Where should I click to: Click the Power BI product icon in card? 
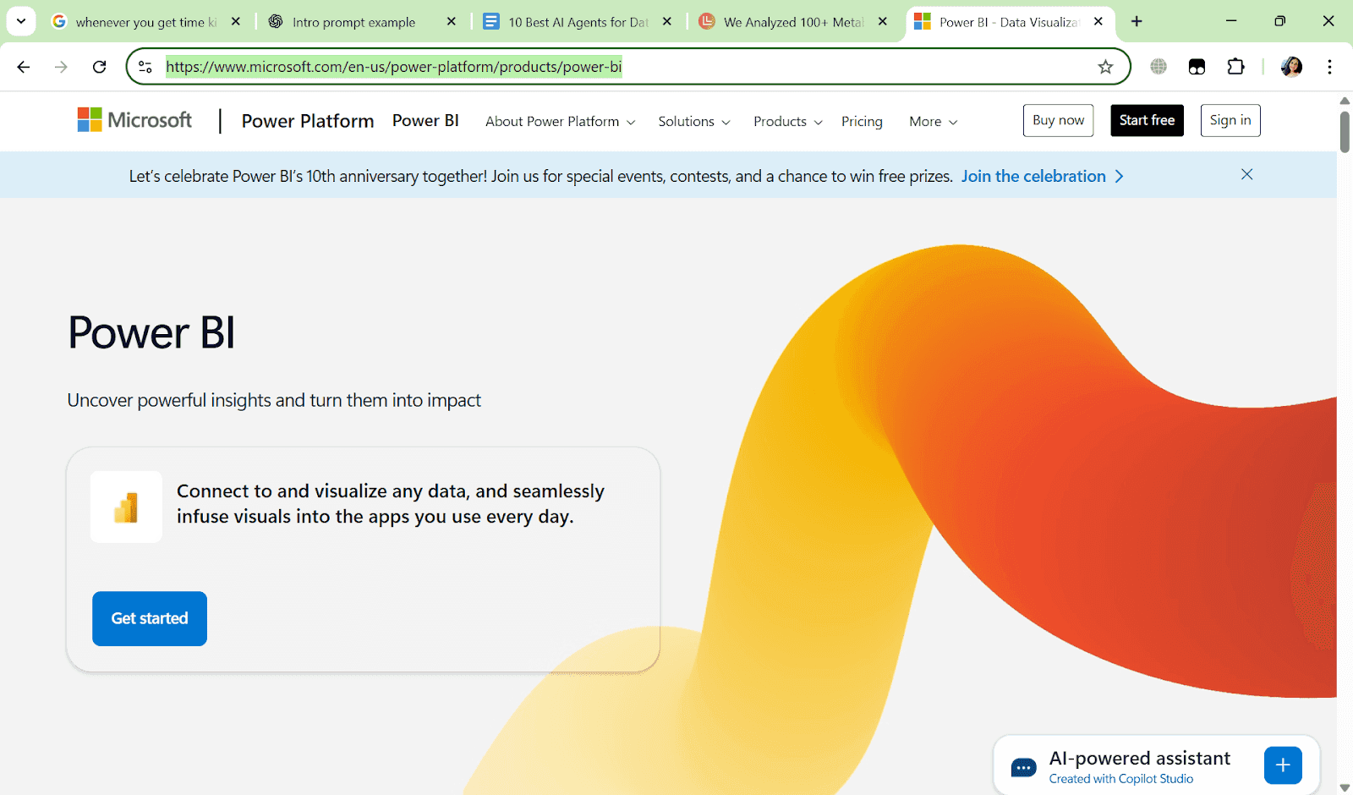tap(125, 507)
